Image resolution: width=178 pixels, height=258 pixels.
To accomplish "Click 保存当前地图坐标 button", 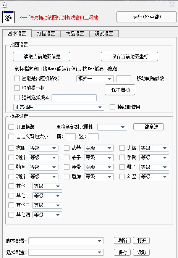I will (129, 56).
